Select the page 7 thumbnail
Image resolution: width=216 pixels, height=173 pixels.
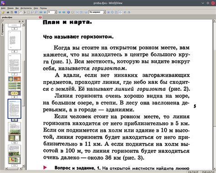15,63
